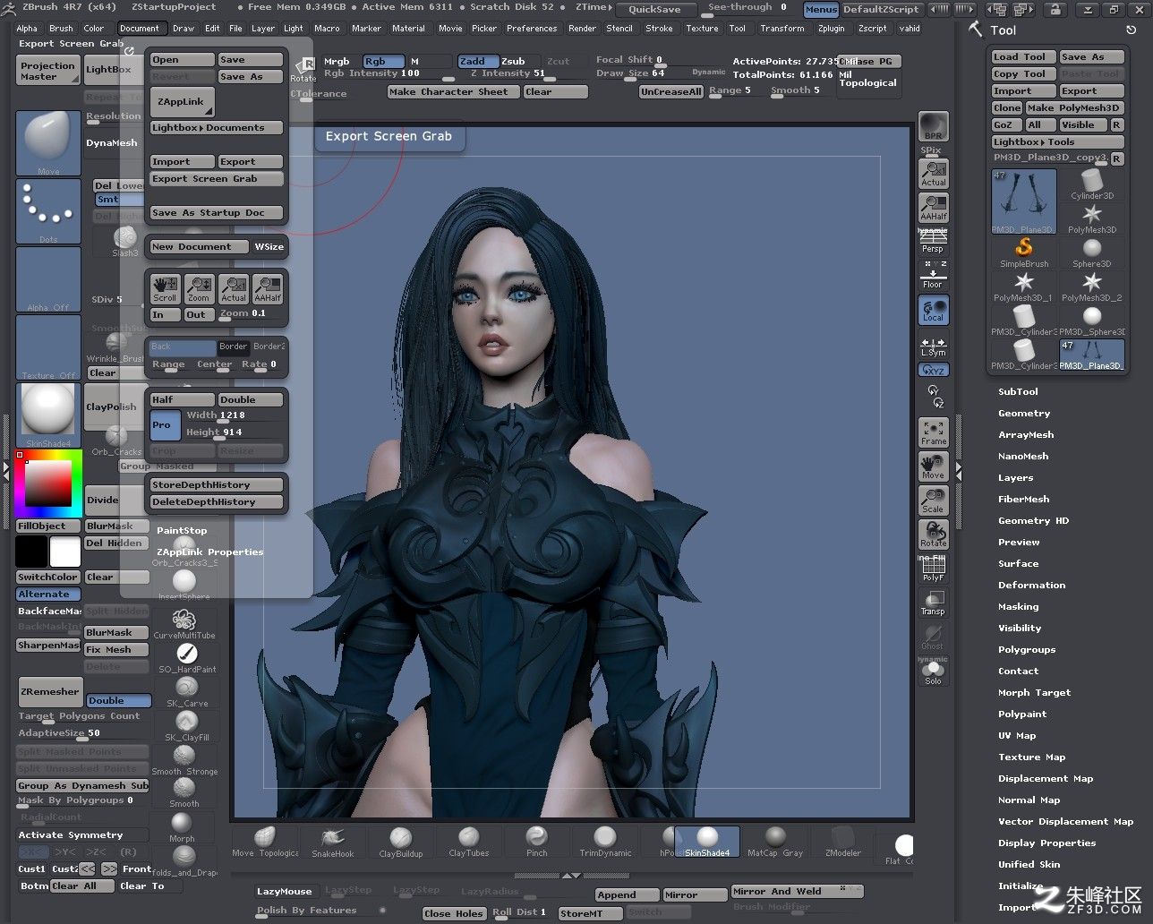Toggle the Floor grid icon
Image resolution: width=1153 pixels, height=924 pixels.
pyautogui.click(x=933, y=277)
